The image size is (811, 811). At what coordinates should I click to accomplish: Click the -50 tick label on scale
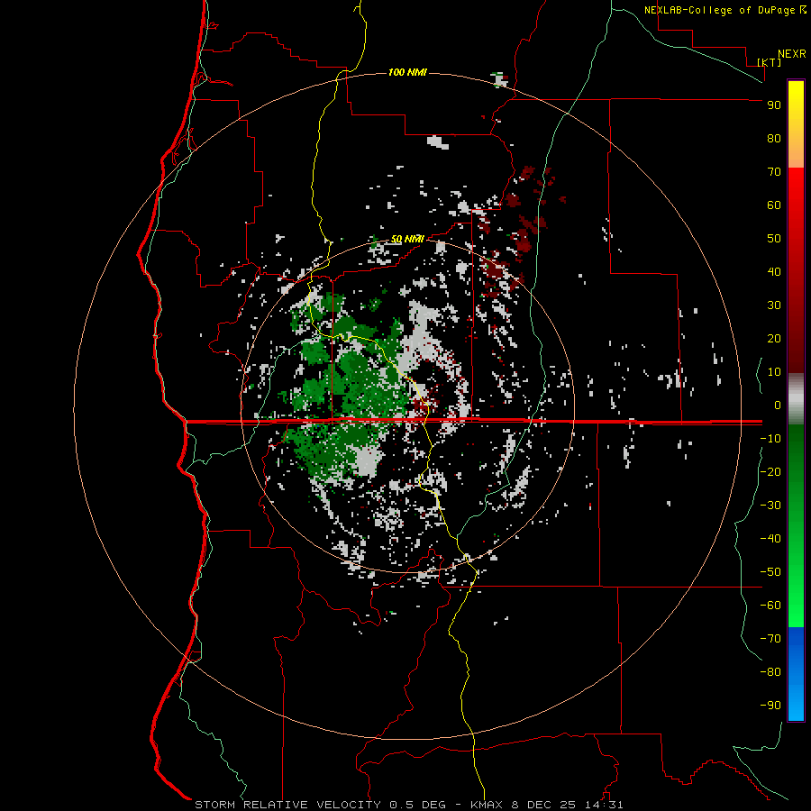click(x=770, y=572)
